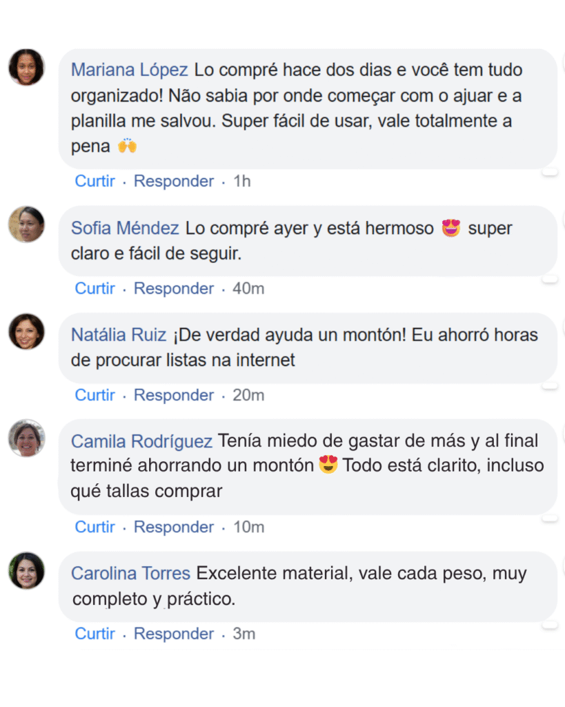Click the 10m timestamp on Camila's comment
The image size is (565, 707).
point(248,527)
